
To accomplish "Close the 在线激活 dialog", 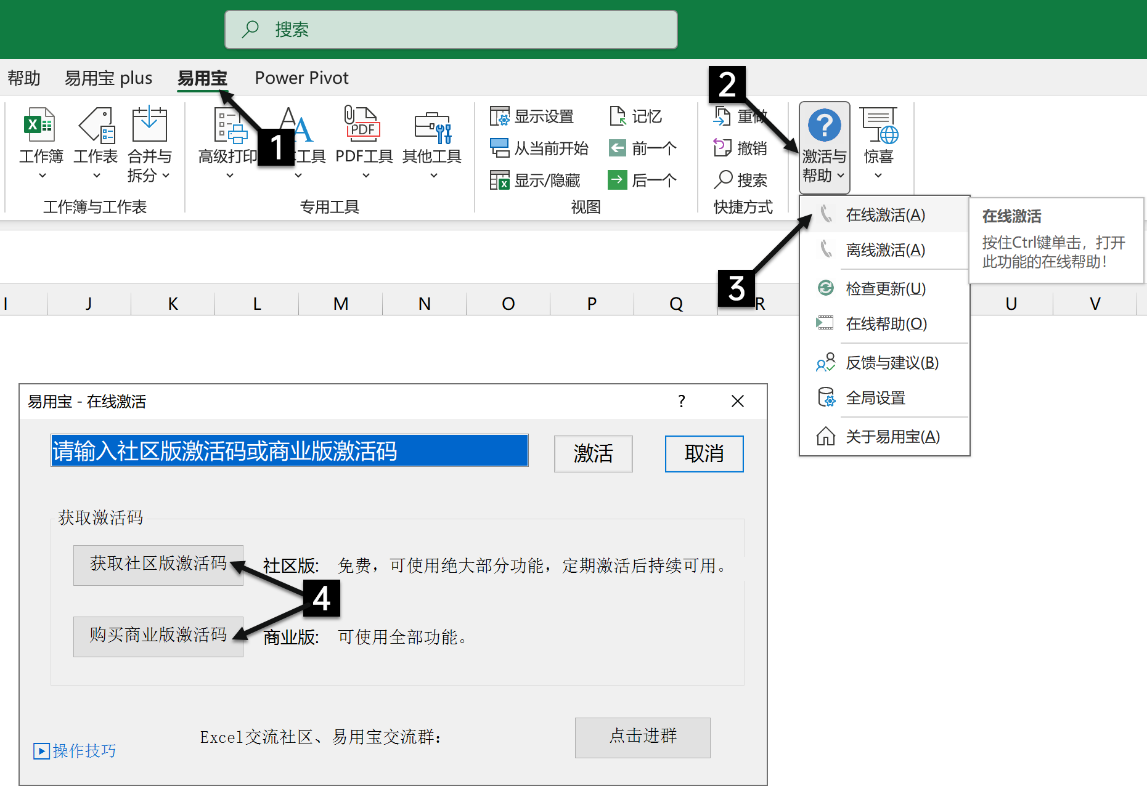I will point(738,401).
